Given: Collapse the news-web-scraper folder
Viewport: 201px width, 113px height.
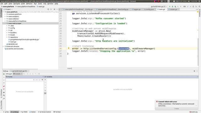Looking at the screenshot, I should point(5,24).
